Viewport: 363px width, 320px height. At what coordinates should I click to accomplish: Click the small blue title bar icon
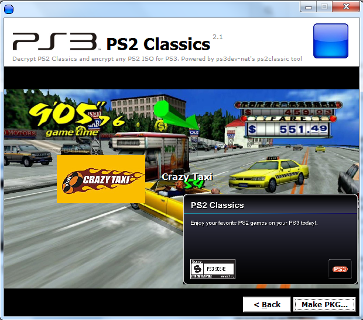click(9, 9)
